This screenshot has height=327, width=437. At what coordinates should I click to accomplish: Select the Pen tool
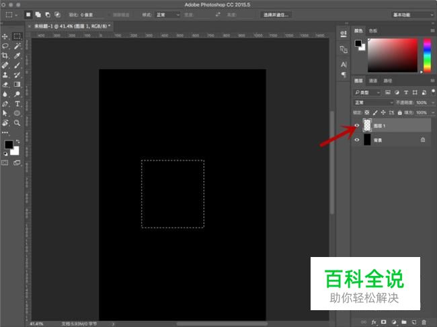click(x=5, y=104)
